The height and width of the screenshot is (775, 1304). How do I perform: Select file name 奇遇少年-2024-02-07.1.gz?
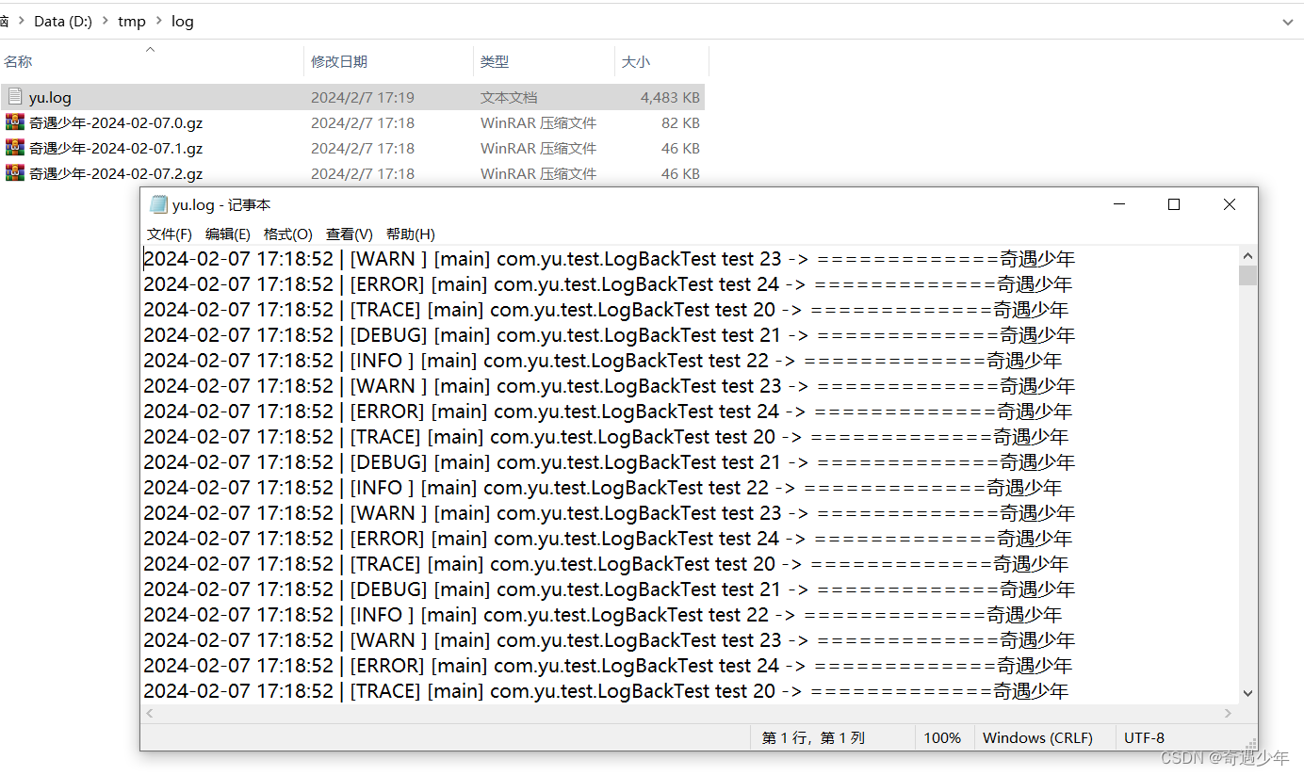click(116, 148)
